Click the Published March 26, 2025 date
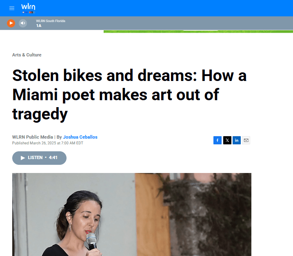 coord(48,143)
